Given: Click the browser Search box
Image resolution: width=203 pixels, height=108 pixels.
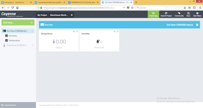Looking at the screenshot, I should pyautogui.click(x=151, y=8).
